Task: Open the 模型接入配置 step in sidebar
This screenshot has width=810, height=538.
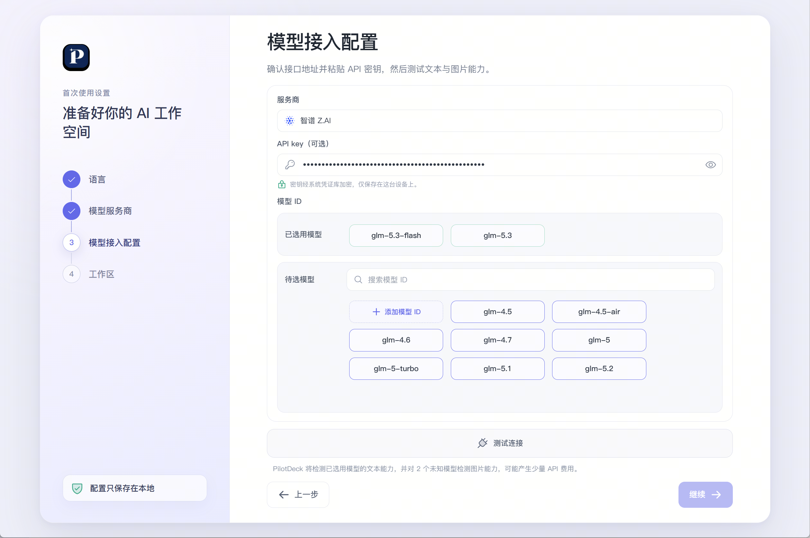Action: point(114,242)
